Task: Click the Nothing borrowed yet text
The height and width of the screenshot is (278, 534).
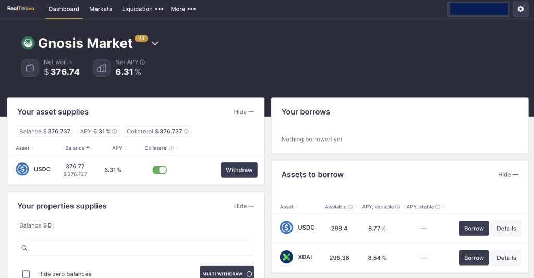Action: point(312,140)
